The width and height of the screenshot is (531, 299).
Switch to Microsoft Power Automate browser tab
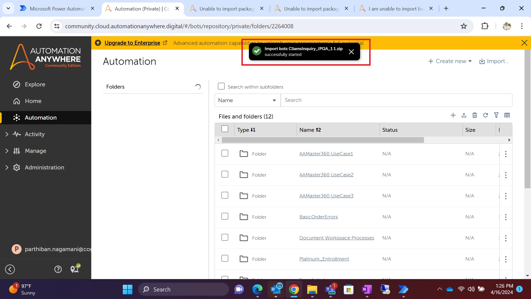(57, 9)
